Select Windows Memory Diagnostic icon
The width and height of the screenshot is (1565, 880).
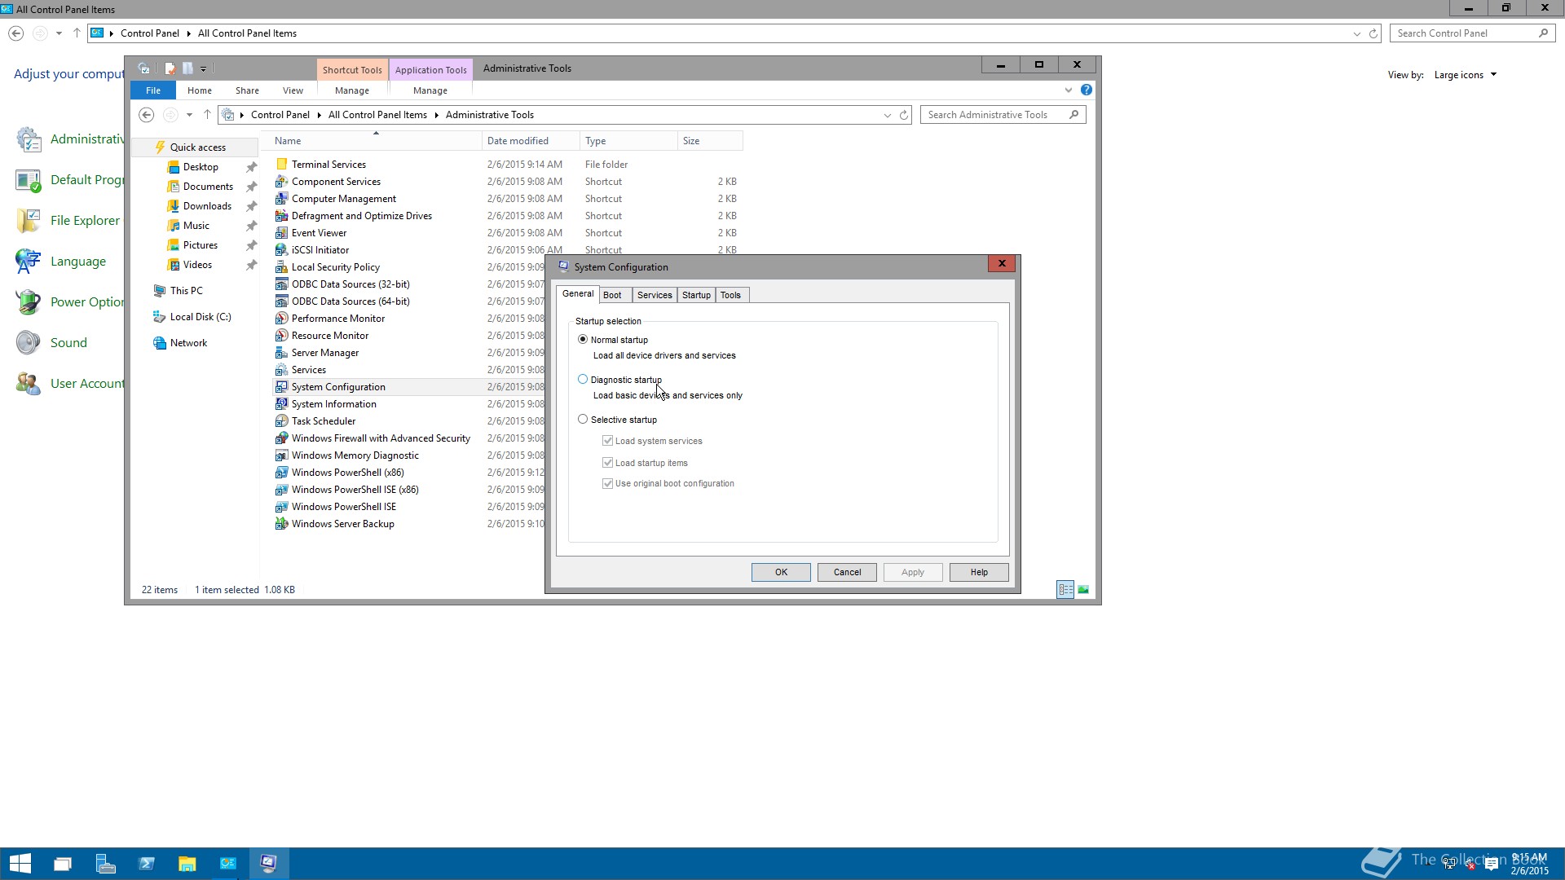point(281,455)
